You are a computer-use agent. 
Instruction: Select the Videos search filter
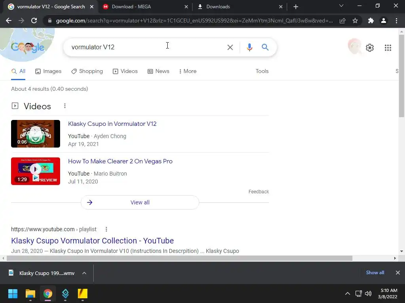(x=125, y=71)
